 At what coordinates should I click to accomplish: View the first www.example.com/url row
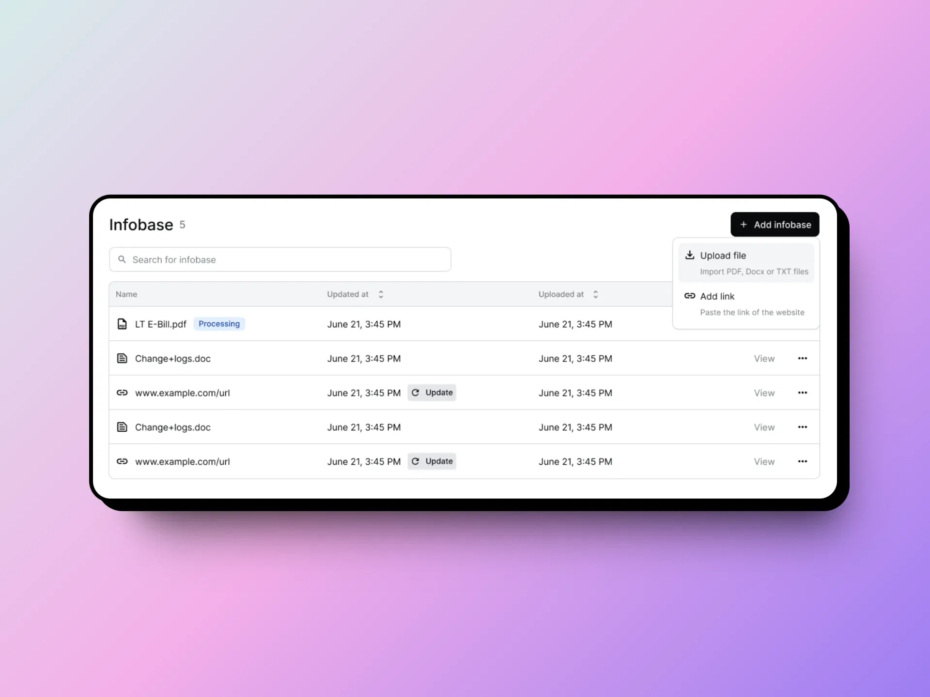click(x=764, y=393)
